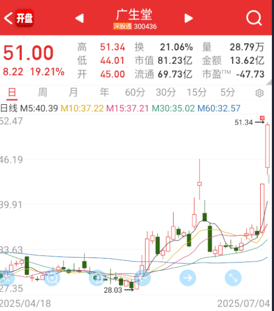
Task: Open the red 开盘 app badge
Action: point(24,18)
